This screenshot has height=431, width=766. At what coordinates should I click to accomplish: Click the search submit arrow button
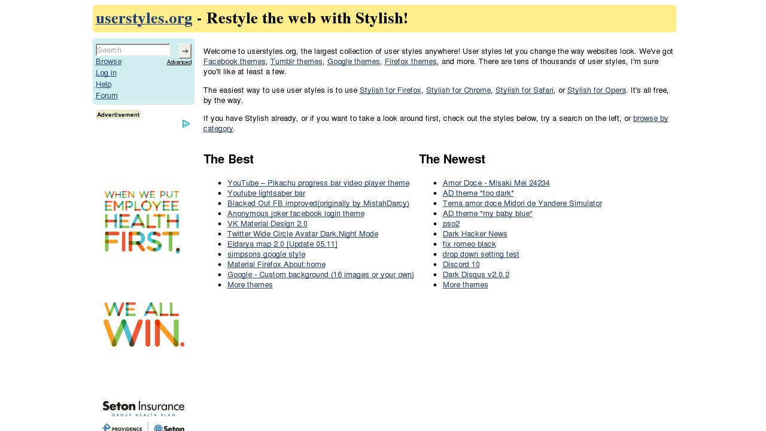point(185,51)
